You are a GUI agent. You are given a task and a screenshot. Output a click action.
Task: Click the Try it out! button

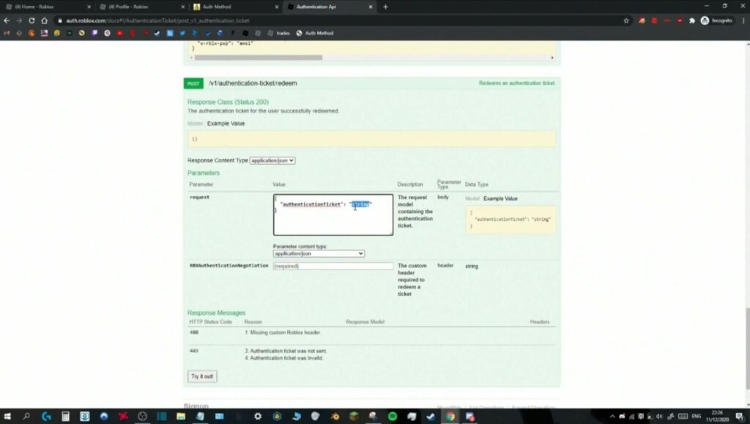coord(202,376)
